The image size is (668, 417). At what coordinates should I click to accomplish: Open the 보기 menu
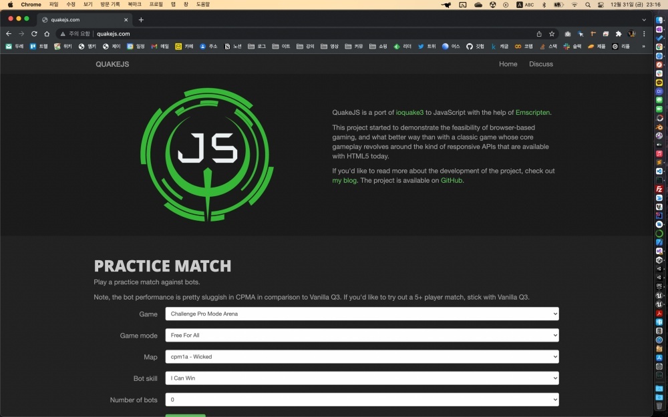pyautogui.click(x=88, y=5)
